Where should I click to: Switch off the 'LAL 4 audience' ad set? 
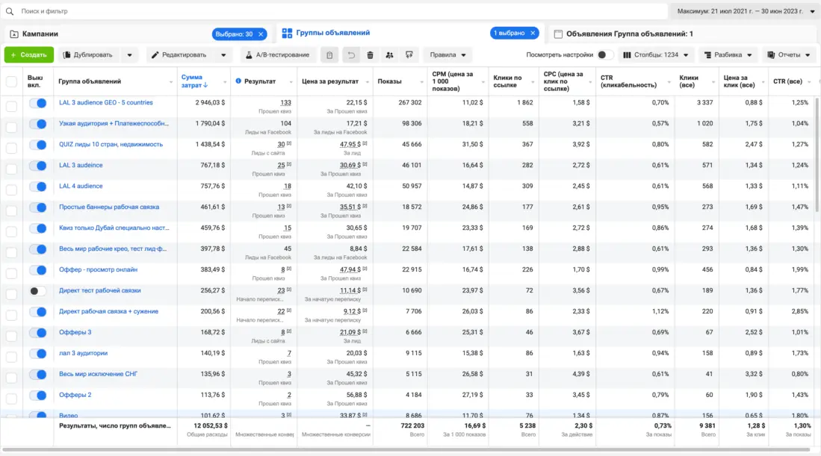tap(37, 187)
